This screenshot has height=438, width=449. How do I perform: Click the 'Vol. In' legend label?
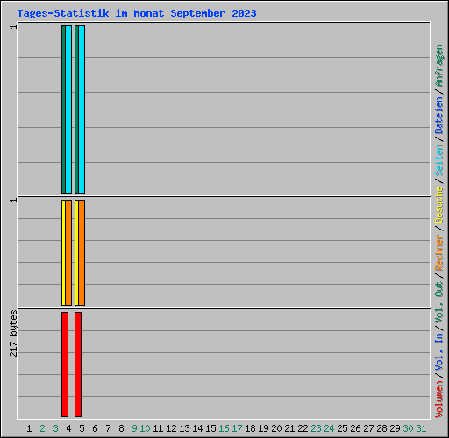[x=439, y=352]
